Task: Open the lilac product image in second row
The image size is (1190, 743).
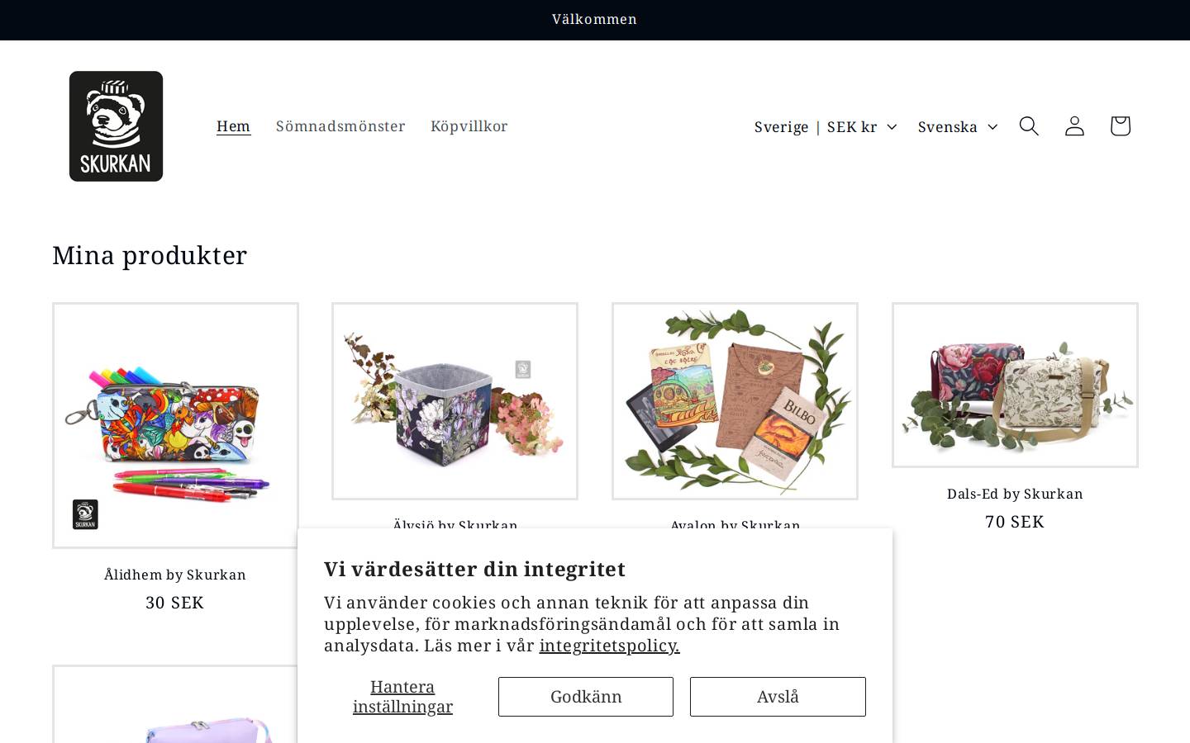Action: click(x=175, y=704)
